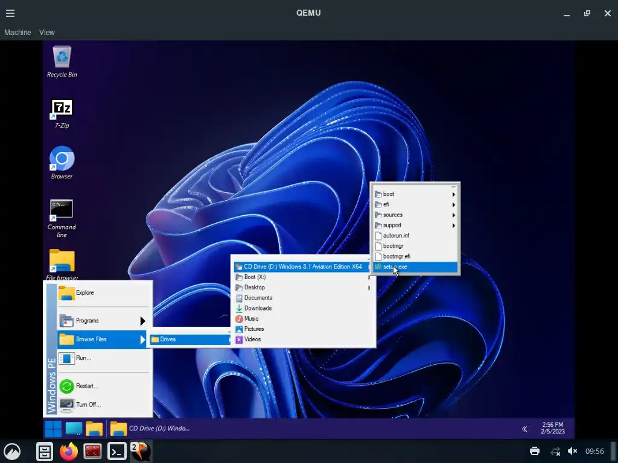Open the Boot (X:) drive entry
Viewport: 618px width, 463px height.
(302, 277)
